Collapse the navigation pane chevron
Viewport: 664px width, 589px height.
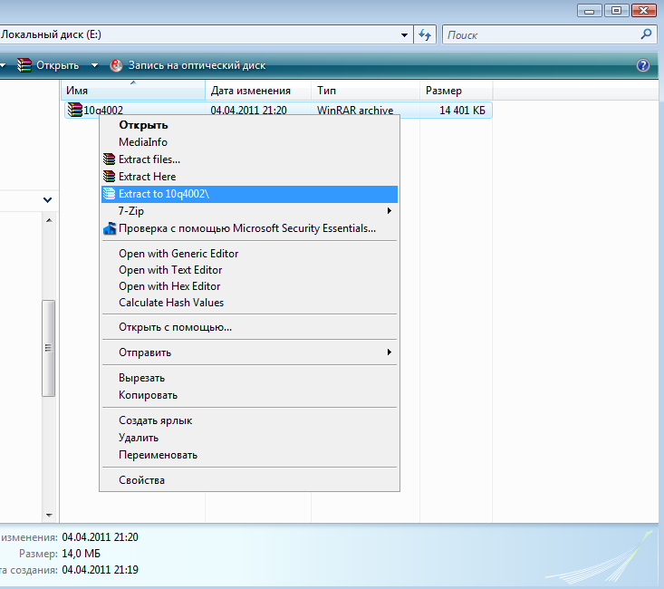coord(47,199)
